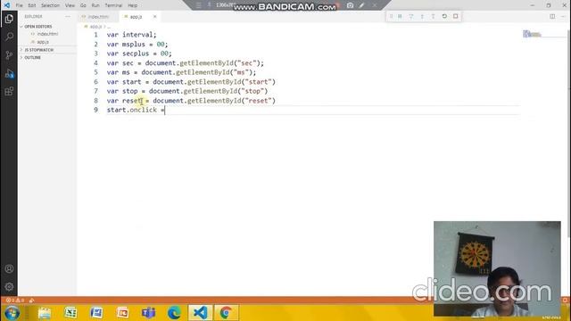Open the Run and Debug view
This screenshot has height=321, width=571.
pyautogui.click(x=9, y=73)
